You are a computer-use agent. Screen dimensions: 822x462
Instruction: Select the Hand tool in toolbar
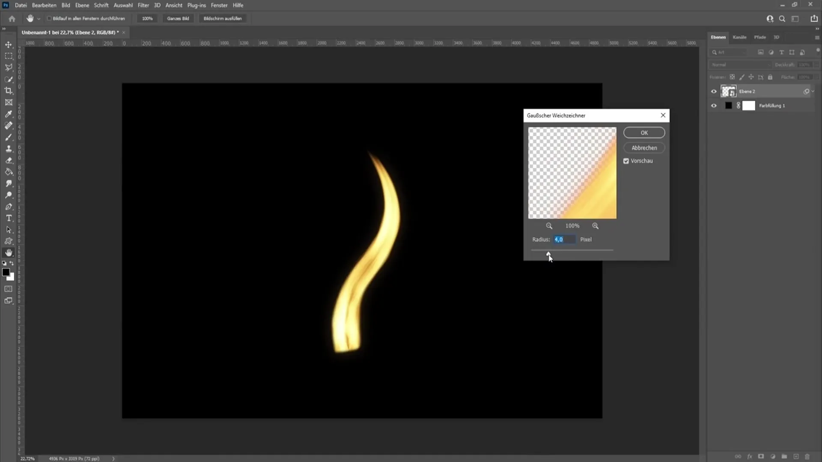point(9,252)
